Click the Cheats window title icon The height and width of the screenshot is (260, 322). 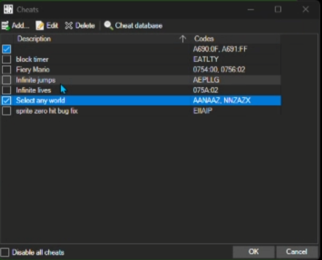tap(8, 9)
